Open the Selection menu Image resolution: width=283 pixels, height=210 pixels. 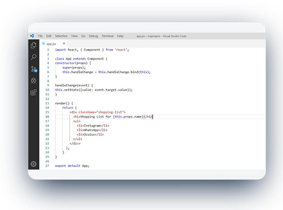tap(61, 36)
